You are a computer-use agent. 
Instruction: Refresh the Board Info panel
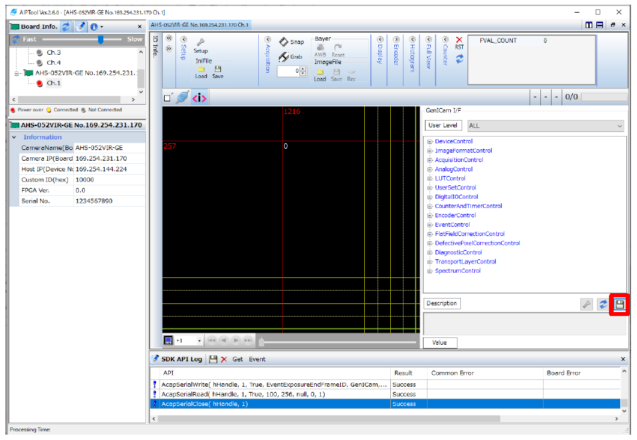[x=66, y=27]
